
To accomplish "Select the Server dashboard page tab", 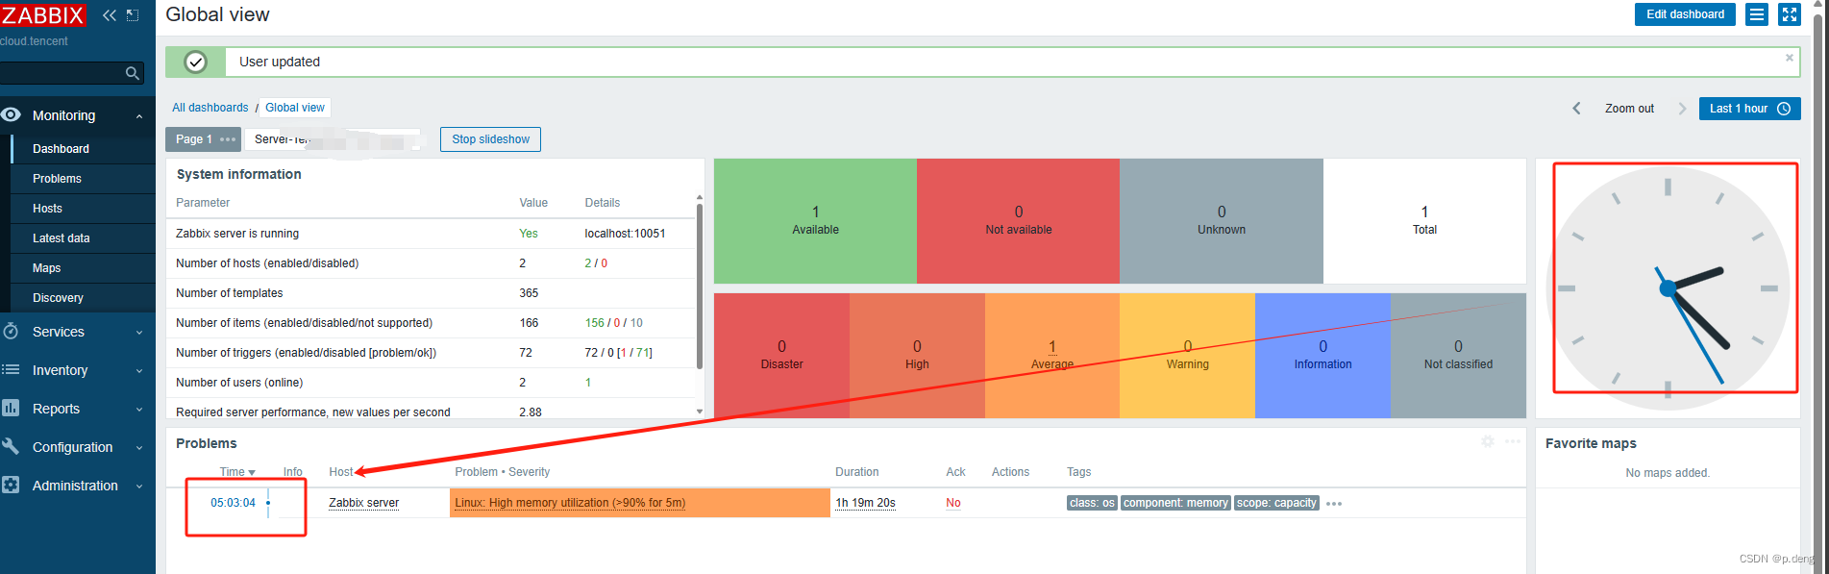I will pyautogui.click(x=333, y=139).
